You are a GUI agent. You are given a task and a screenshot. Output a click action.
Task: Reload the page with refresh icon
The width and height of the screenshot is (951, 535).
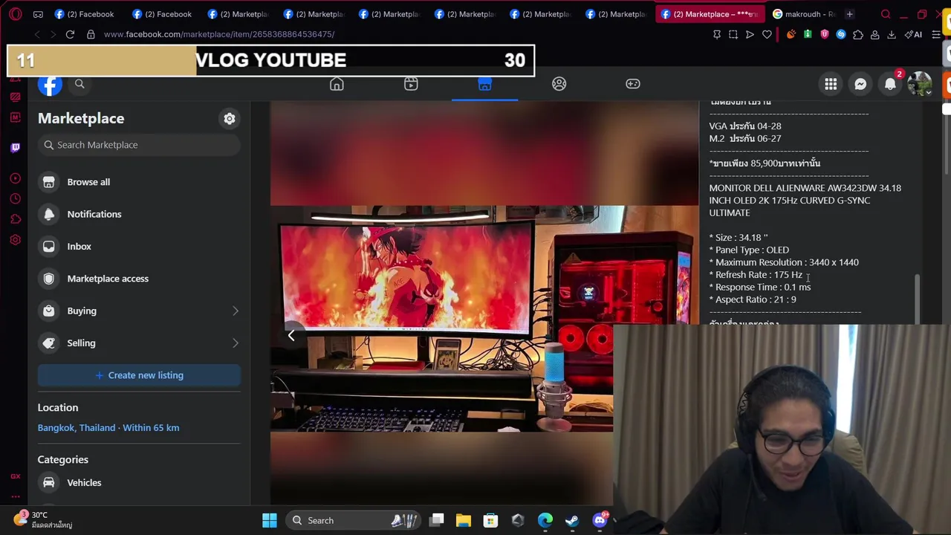point(70,34)
